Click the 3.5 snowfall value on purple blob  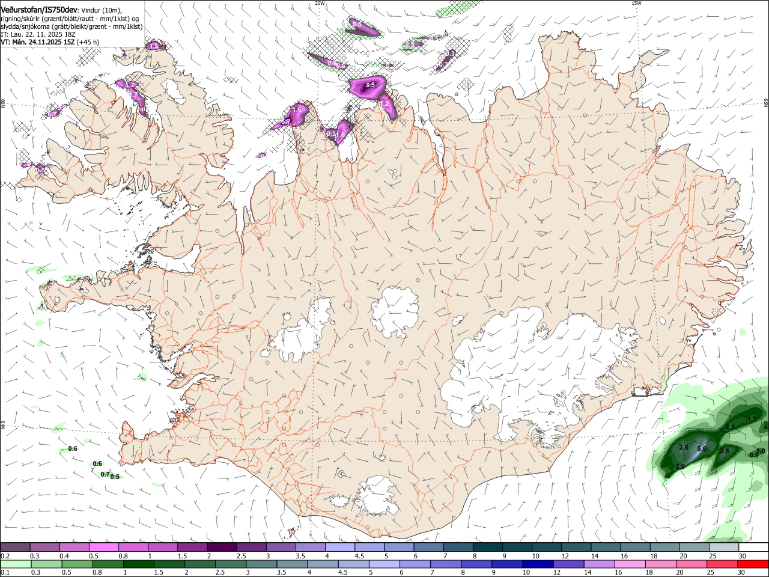coord(370,85)
